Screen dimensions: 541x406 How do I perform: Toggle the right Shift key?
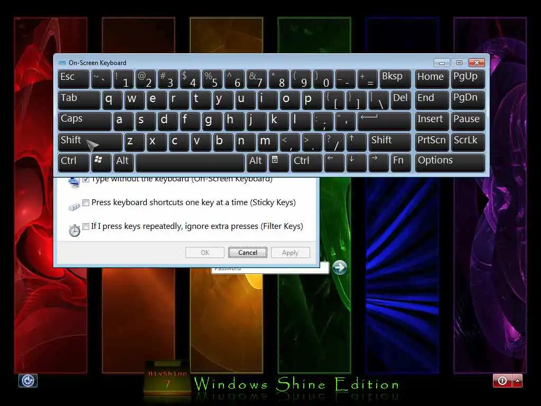tap(389, 142)
